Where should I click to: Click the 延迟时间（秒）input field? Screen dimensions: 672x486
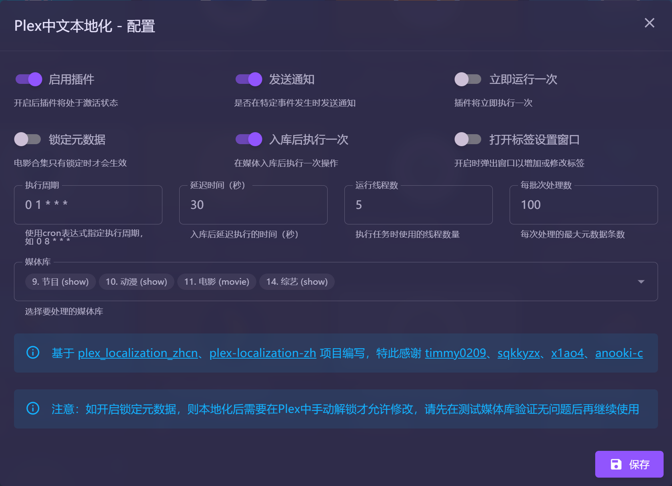click(x=253, y=205)
